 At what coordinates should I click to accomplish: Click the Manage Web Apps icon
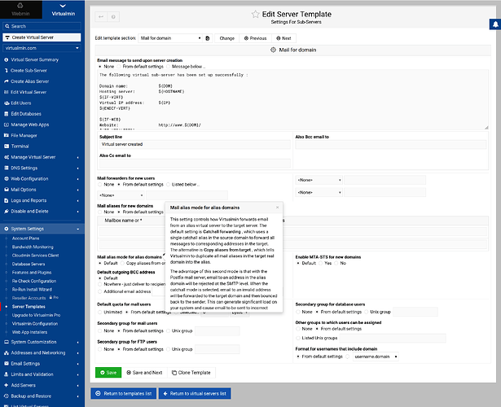[x=7, y=123]
